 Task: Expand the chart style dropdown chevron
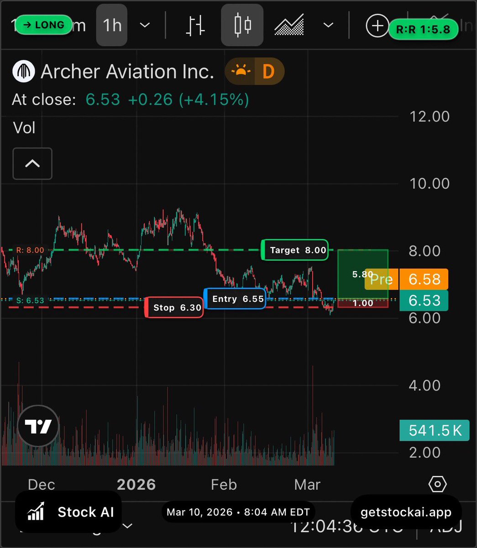pyautogui.click(x=328, y=25)
